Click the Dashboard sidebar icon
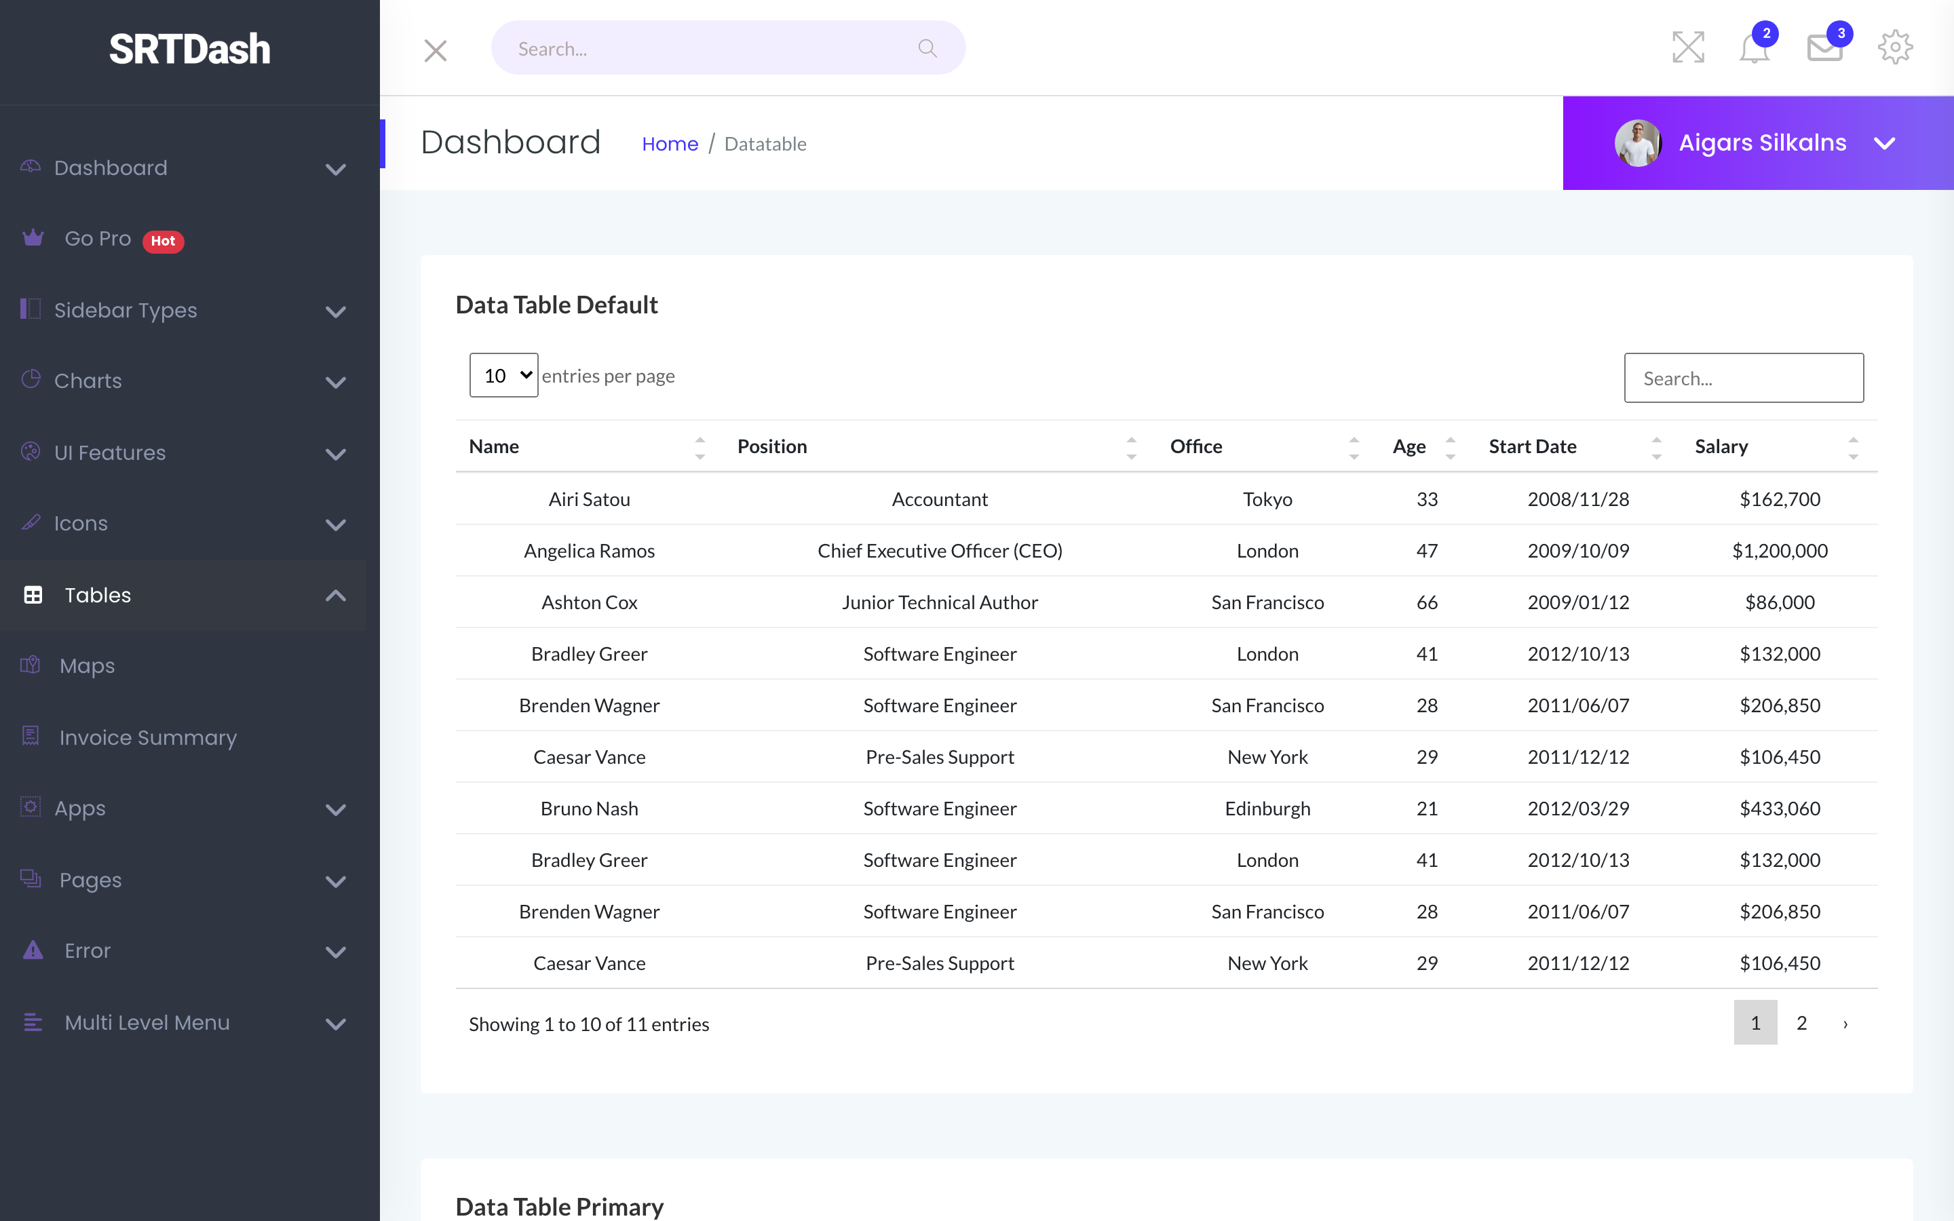The height and width of the screenshot is (1221, 1954). (31, 167)
